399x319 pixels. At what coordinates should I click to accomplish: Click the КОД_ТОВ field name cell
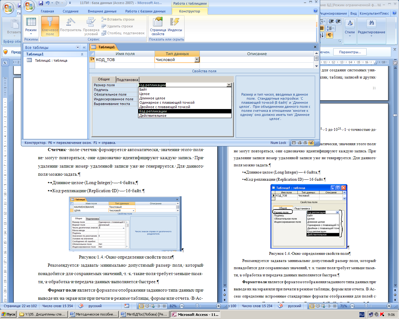(x=125, y=60)
